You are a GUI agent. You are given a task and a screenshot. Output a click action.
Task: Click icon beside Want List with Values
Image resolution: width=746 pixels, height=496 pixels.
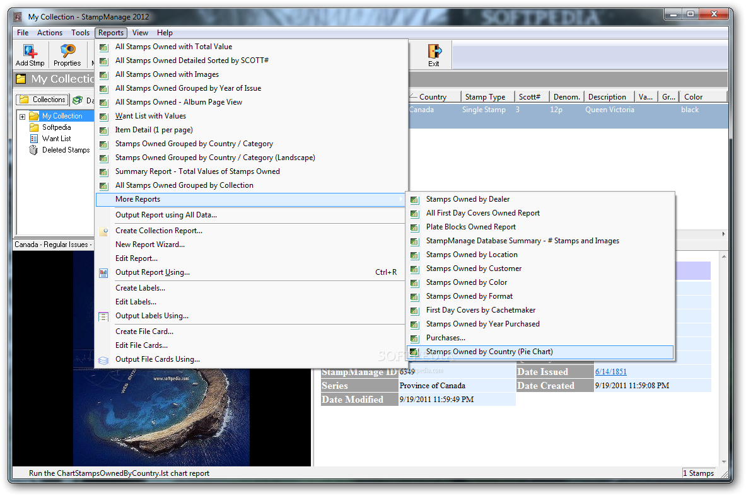coord(103,117)
